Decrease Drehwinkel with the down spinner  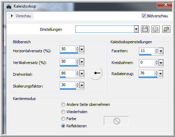point(77,75)
